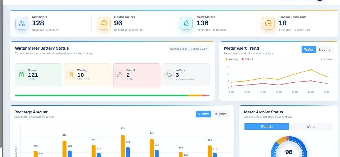The height and width of the screenshot is (157, 340).
Task: Click the Electric Meters count 96
Action: [118, 23]
